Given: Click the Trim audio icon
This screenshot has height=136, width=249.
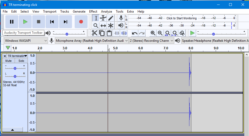Looking at the screenshot, I should 117,33.
